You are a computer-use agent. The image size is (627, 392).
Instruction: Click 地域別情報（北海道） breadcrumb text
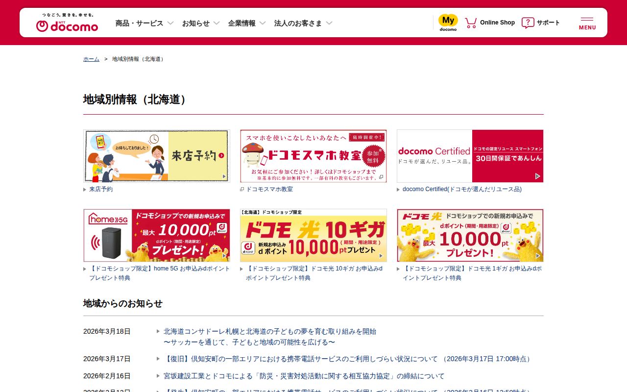pyautogui.click(x=139, y=59)
